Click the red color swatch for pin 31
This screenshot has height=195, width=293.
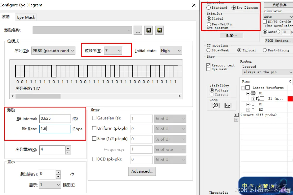(290, 99)
